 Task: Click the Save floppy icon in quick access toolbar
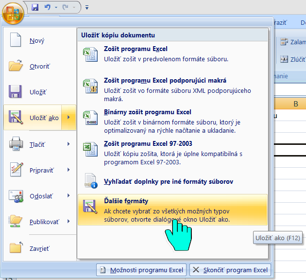coord(35,7)
